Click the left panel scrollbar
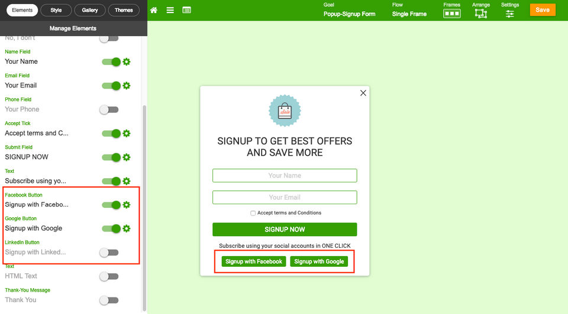Image resolution: width=568 pixels, height=314 pixels. 144,208
